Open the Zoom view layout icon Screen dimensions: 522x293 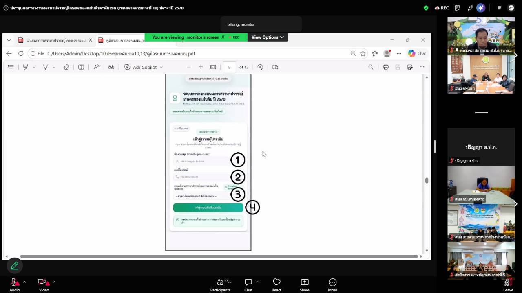[499, 8]
